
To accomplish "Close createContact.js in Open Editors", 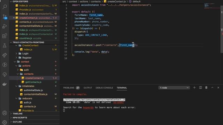I will pos(14,18).
